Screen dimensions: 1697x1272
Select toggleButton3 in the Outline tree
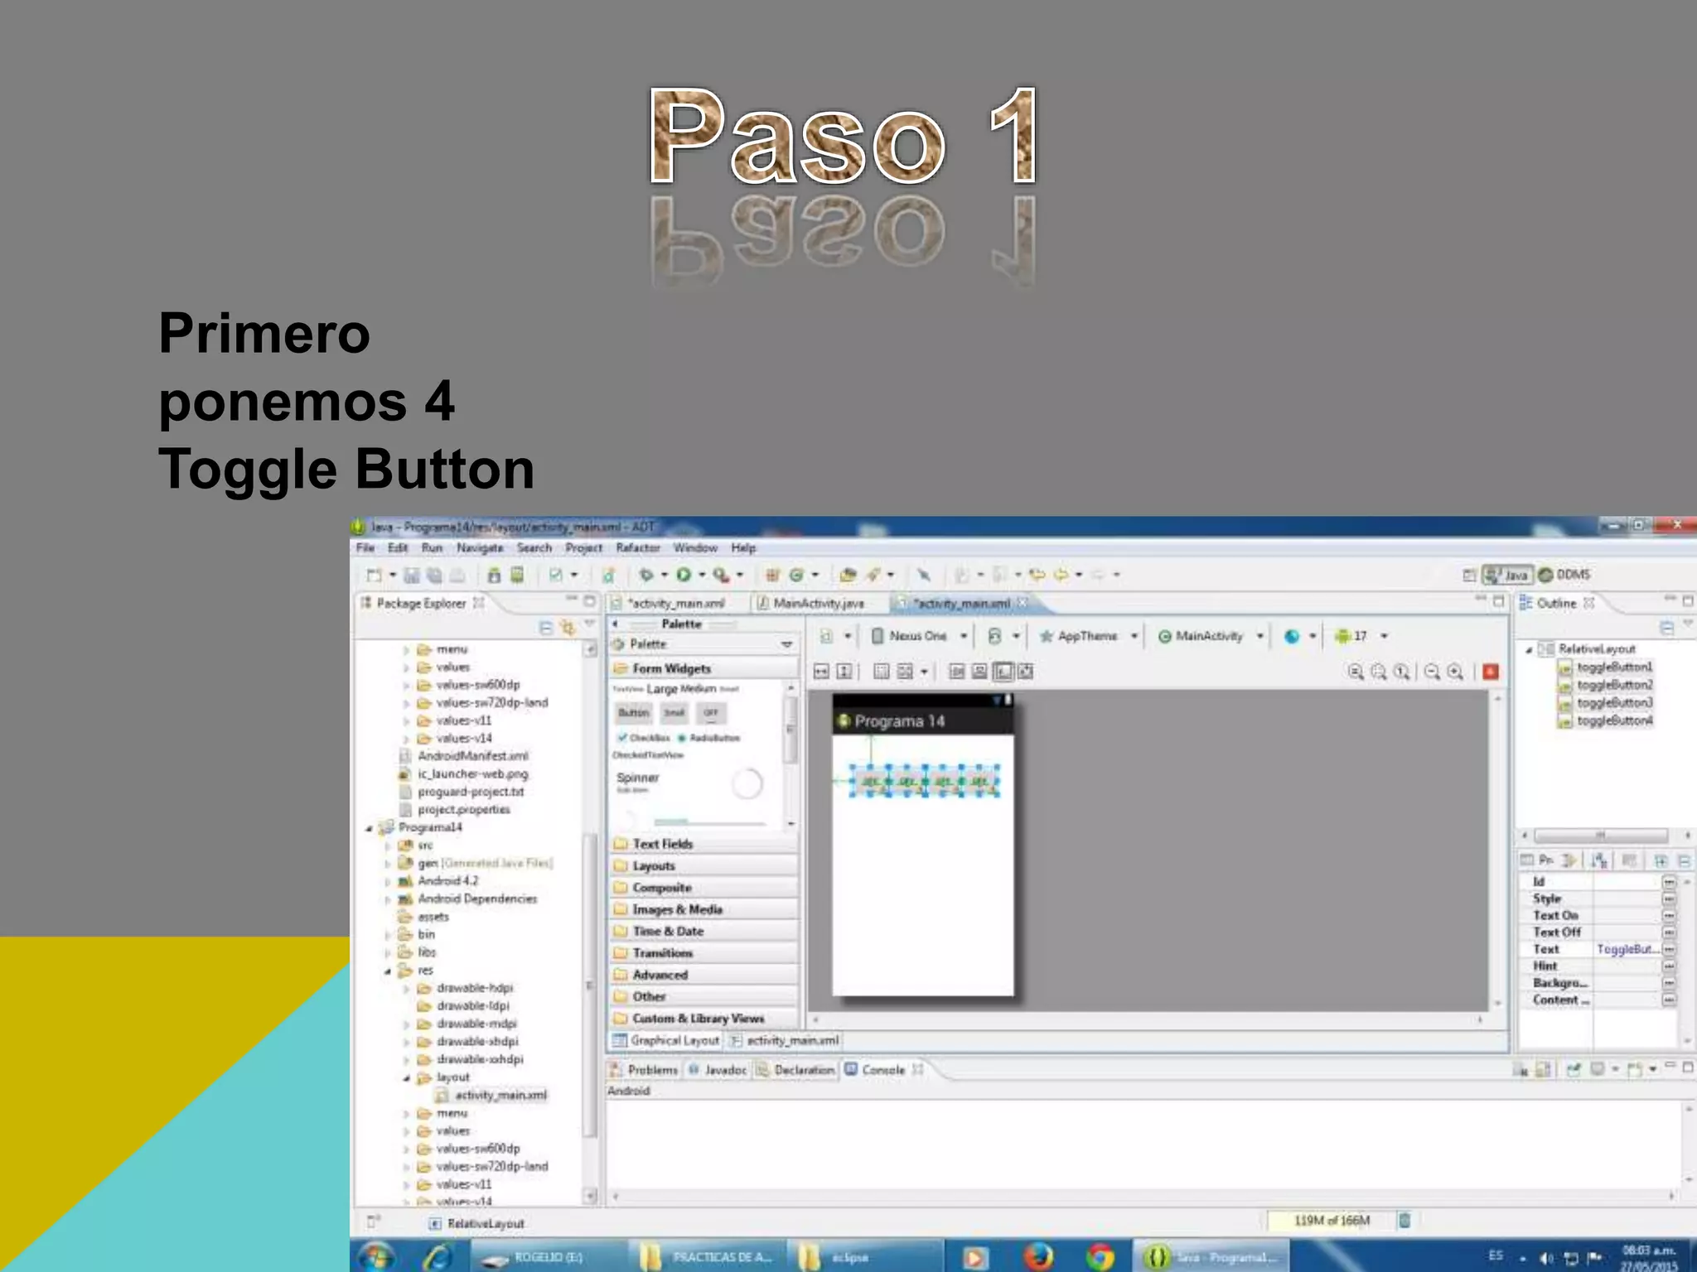click(x=1613, y=703)
